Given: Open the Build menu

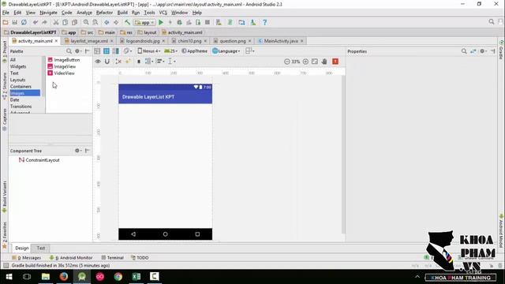Looking at the screenshot, I should click(x=122, y=13).
